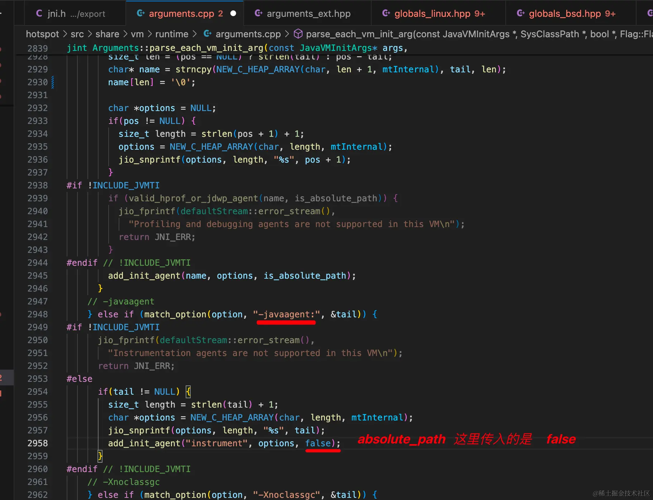Viewport: 653px width, 500px height.
Task: Click the "instrument" string literal
Action: 217,443
